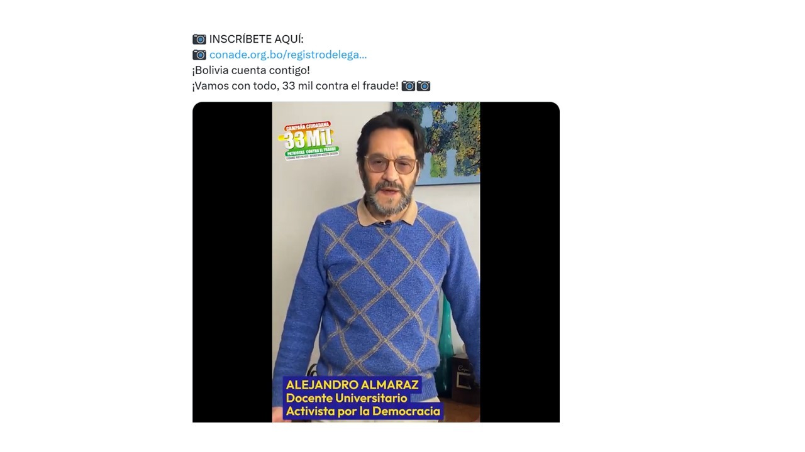
Task: Open the conade.org.bo/registrodelega… link
Action: (288, 55)
